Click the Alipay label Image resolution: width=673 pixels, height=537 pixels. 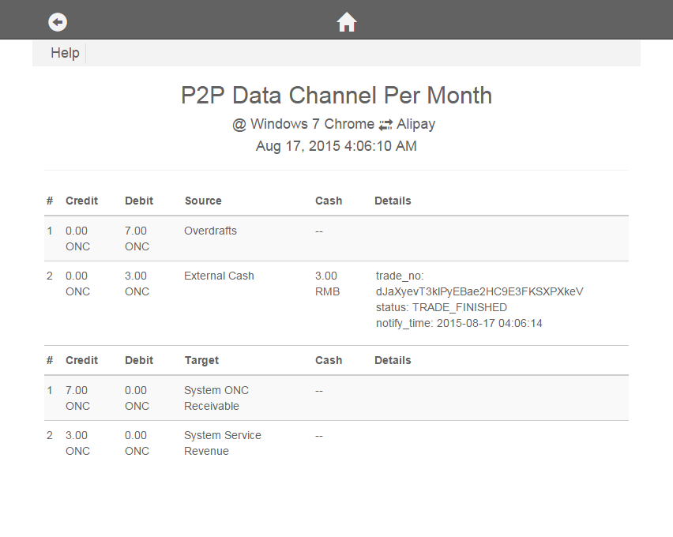(416, 124)
